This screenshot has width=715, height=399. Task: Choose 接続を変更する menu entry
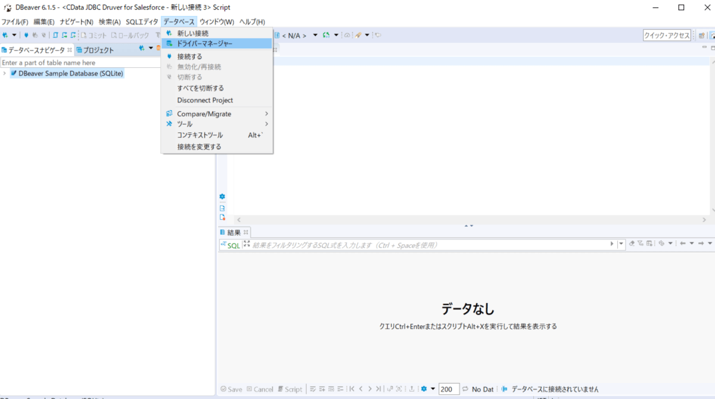click(x=217, y=146)
